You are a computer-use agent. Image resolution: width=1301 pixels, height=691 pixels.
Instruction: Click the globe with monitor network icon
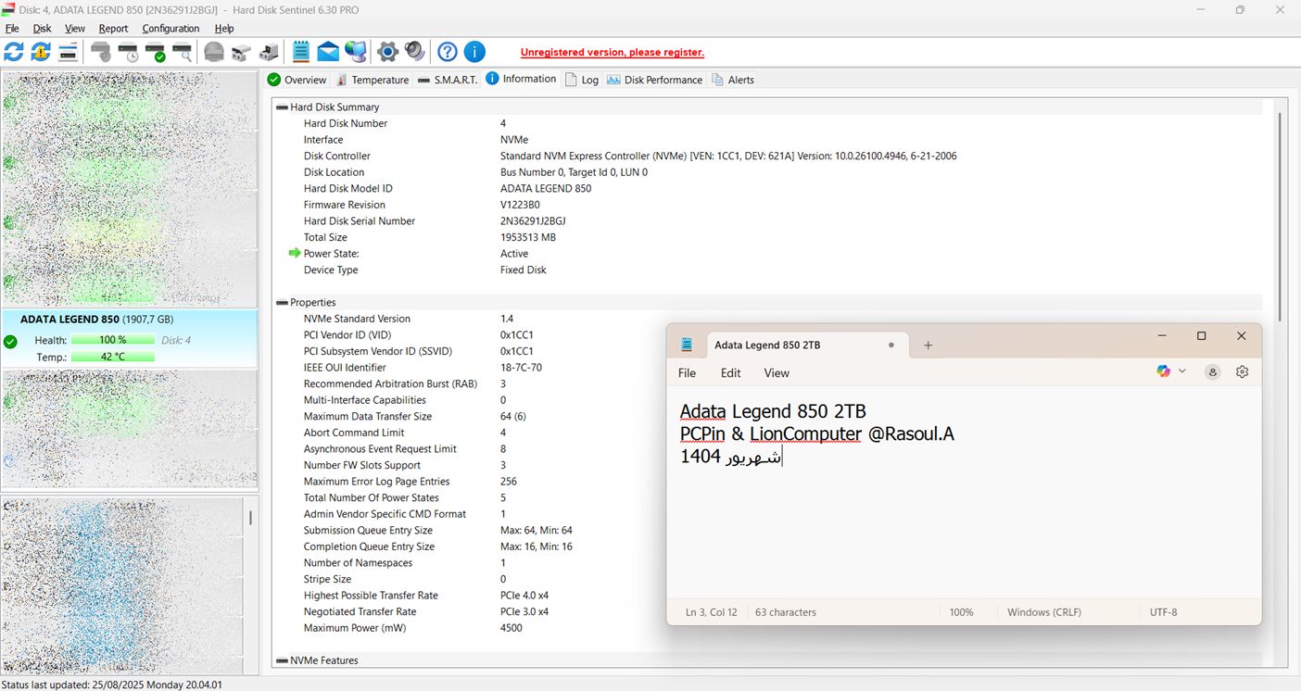(355, 52)
